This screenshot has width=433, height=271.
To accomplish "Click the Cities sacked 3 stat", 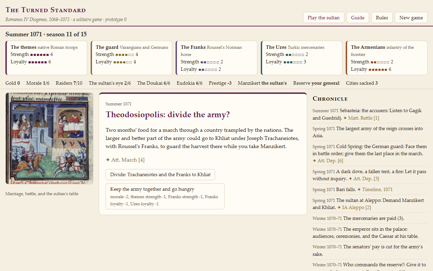I will (362, 83).
